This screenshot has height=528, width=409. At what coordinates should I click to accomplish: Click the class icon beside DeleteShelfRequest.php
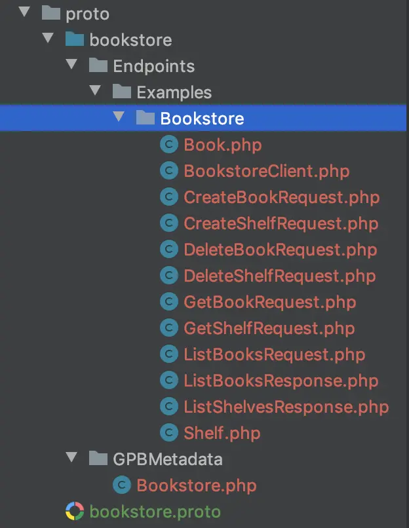(x=170, y=275)
